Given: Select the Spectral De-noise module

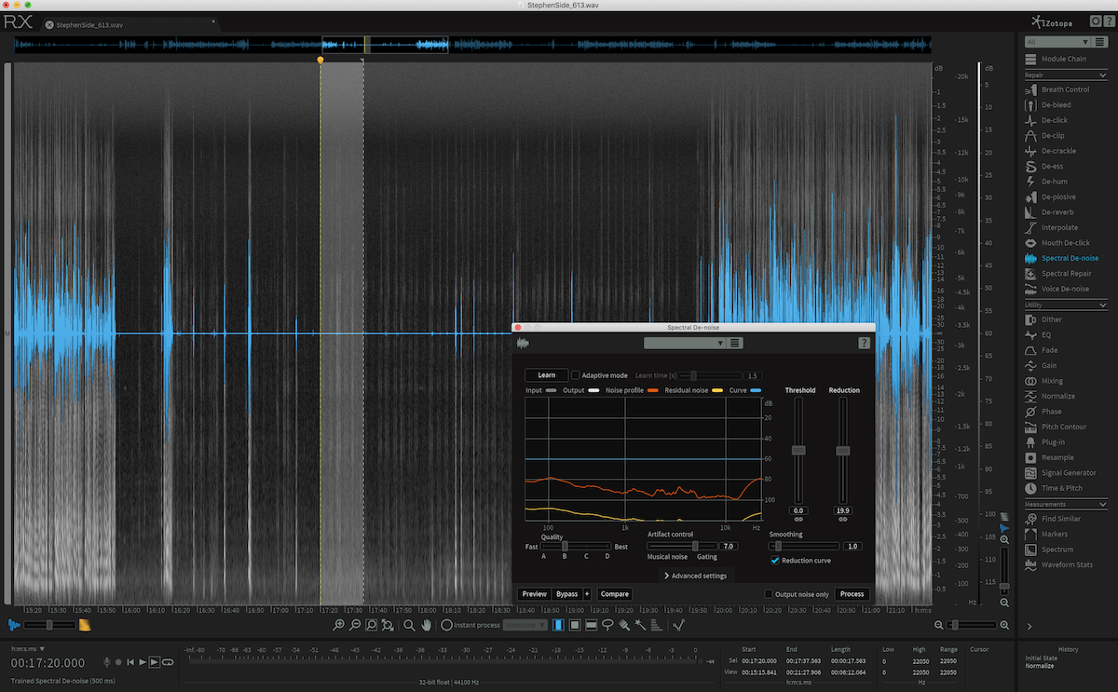Looking at the screenshot, I should point(1061,258).
